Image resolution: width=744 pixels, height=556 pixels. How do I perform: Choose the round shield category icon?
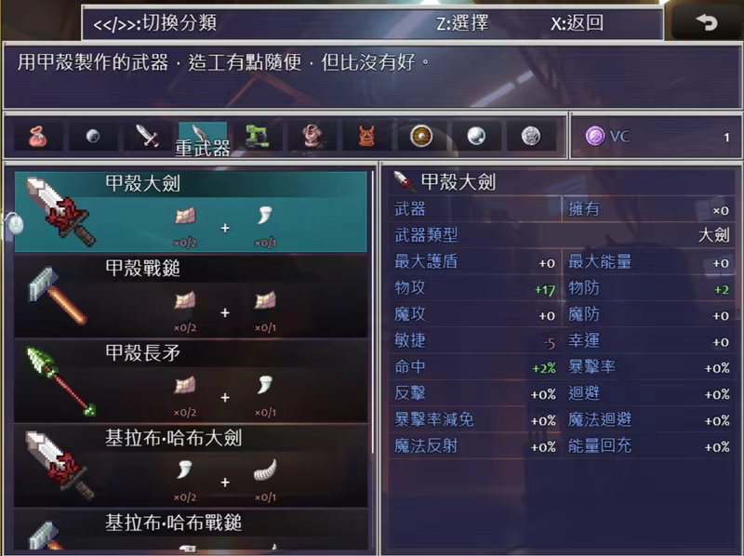click(x=421, y=137)
